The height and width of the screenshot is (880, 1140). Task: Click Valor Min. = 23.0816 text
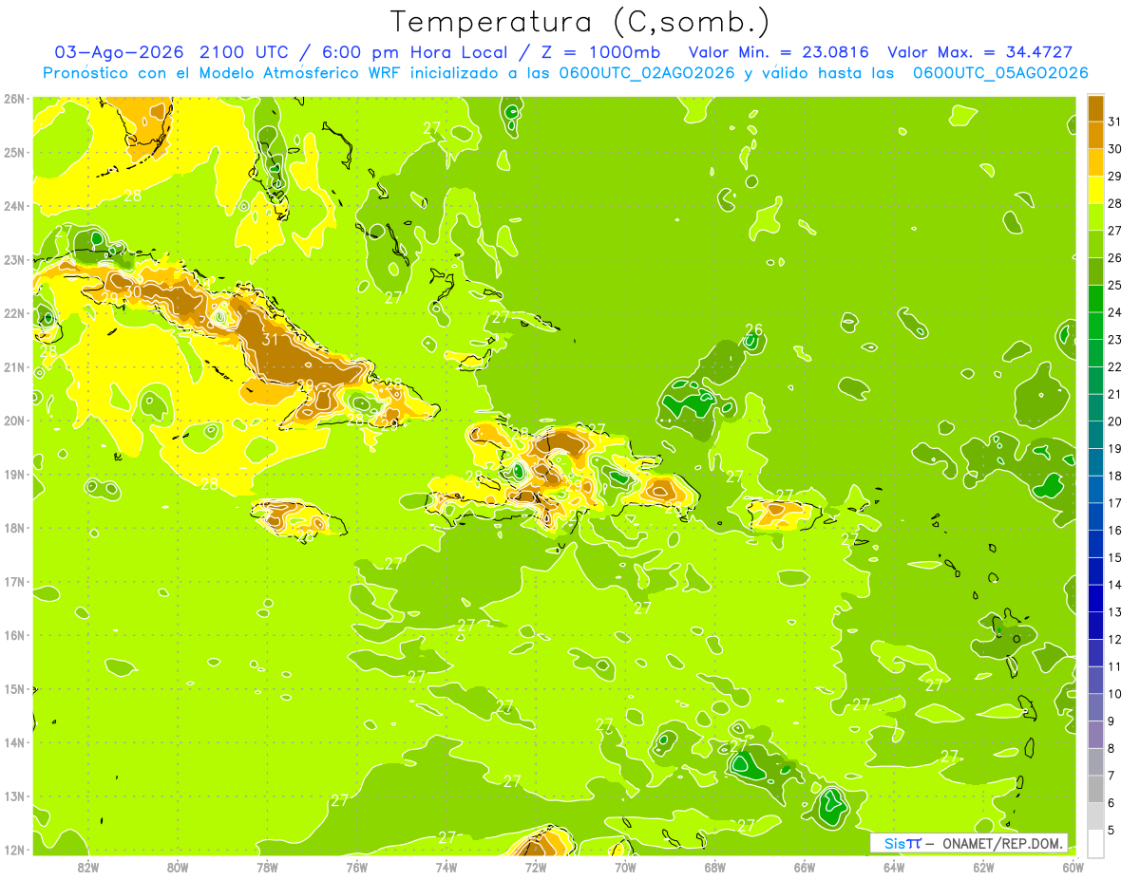tap(779, 52)
